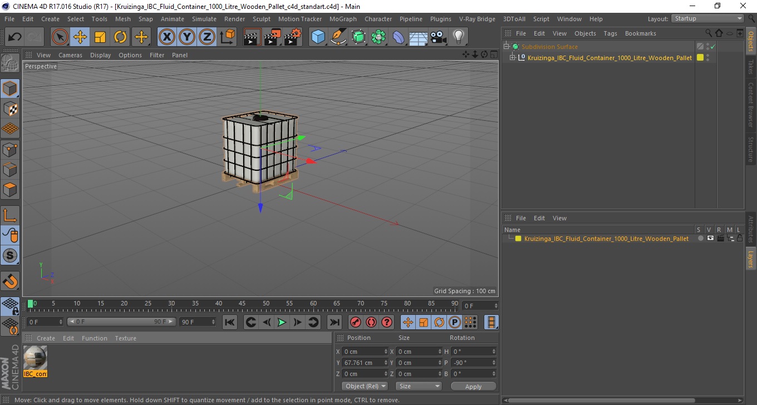Switch to the Takes side tab
This screenshot has width=757, height=405.
click(750, 67)
